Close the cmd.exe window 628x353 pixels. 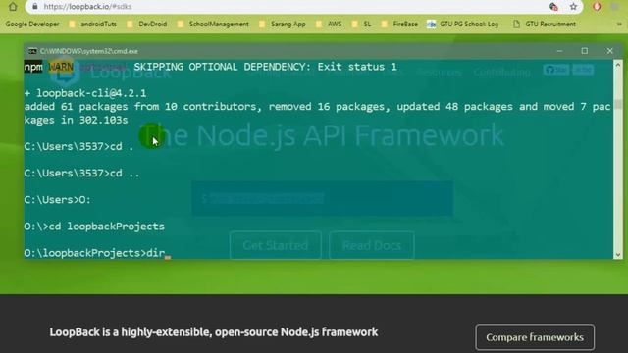pyautogui.click(x=609, y=51)
